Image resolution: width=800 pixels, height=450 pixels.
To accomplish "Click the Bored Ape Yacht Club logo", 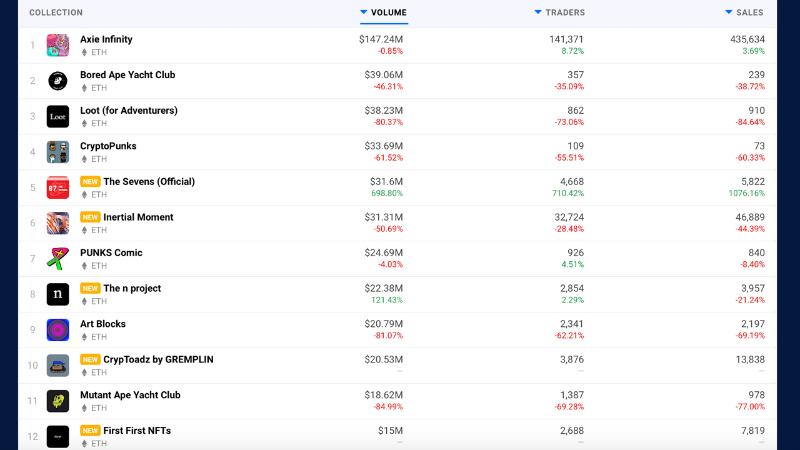I will tap(57, 81).
